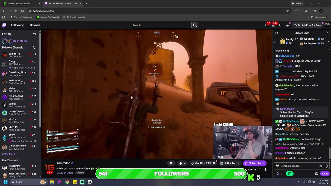Show hidden system tray icons chevron
This screenshot has height=186, width=331.
pyautogui.click(x=299, y=182)
